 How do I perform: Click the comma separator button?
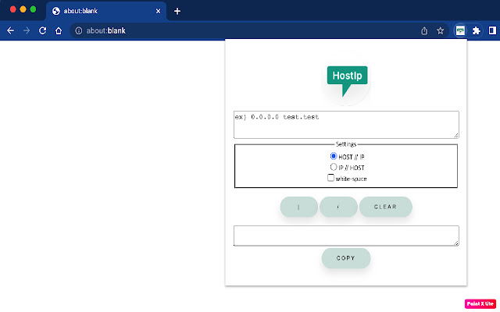coord(338,207)
